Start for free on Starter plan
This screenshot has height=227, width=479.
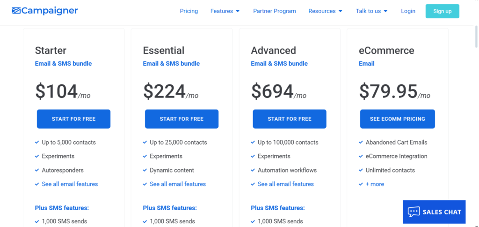(73, 119)
